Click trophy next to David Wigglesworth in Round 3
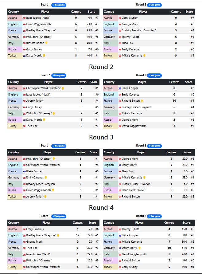This screenshot has width=202, height=274. [52, 190]
